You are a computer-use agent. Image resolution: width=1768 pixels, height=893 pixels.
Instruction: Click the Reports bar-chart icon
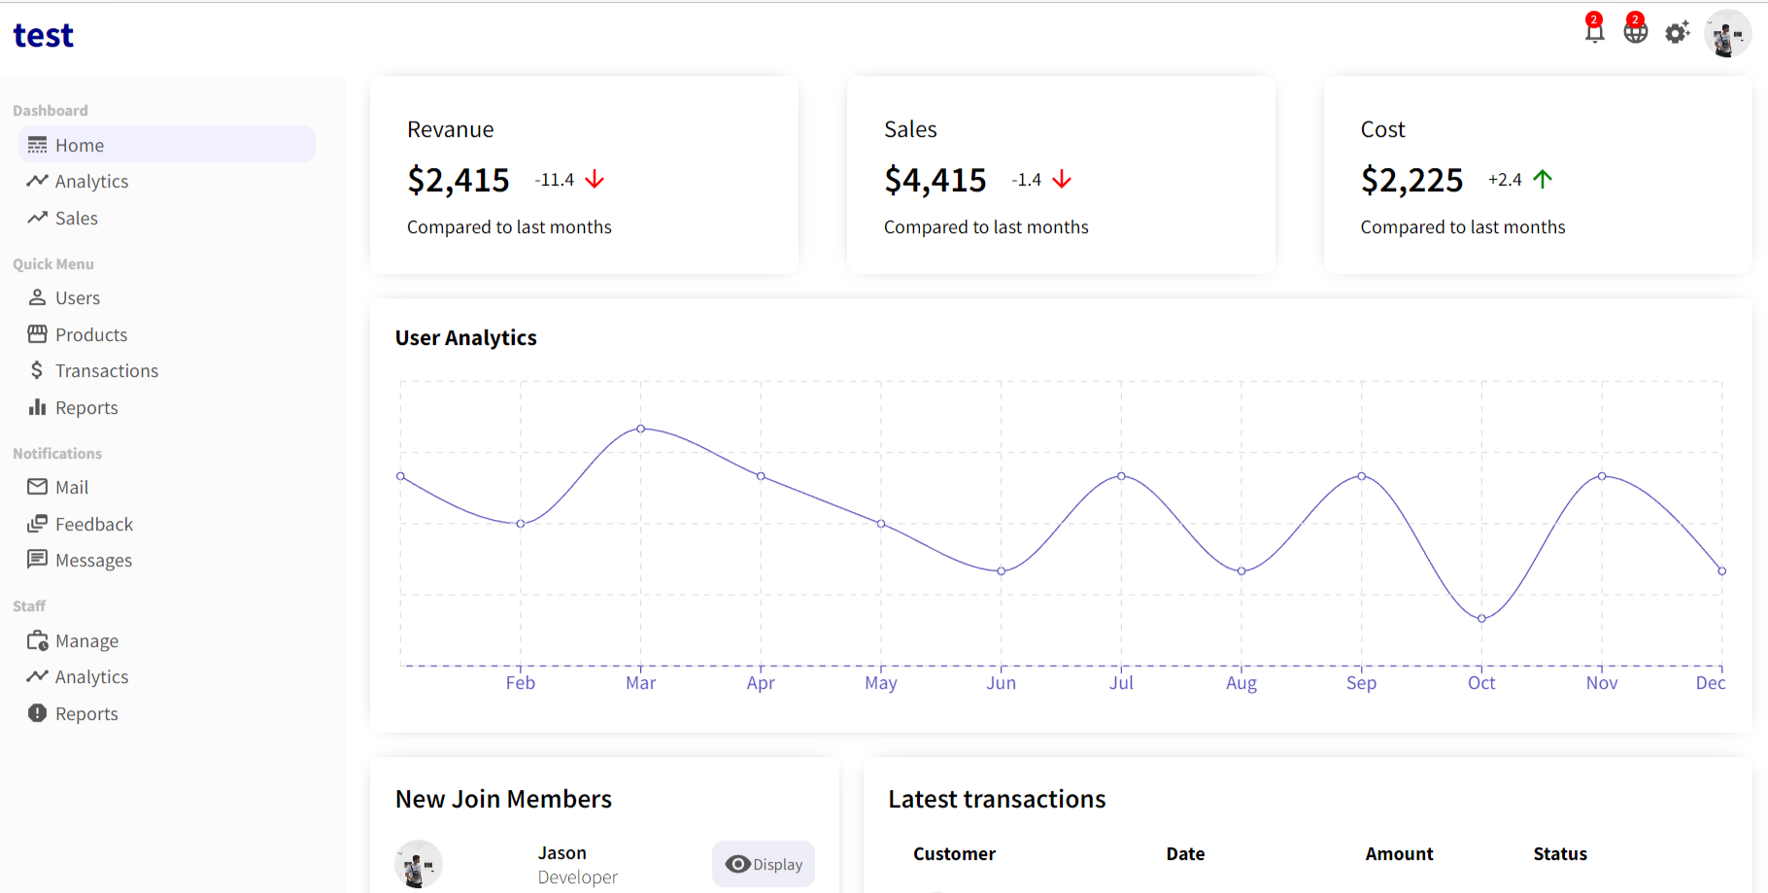(38, 407)
